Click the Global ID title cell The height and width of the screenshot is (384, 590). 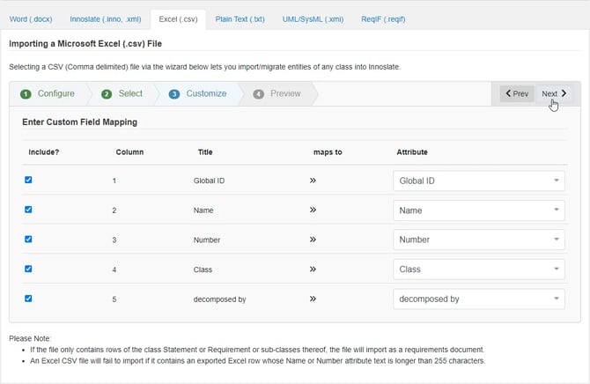tap(209, 181)
